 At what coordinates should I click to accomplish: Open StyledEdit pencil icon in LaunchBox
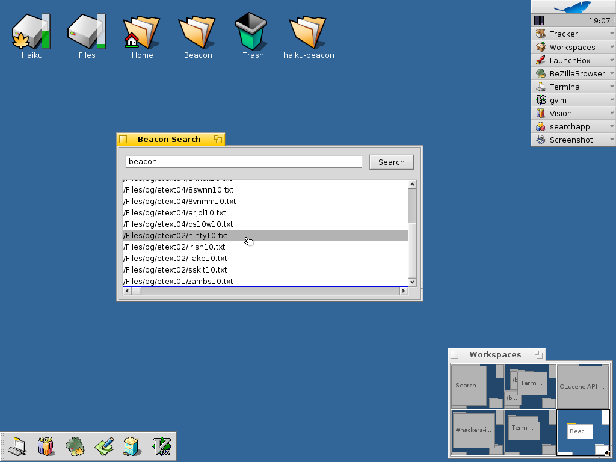[103, 446]
